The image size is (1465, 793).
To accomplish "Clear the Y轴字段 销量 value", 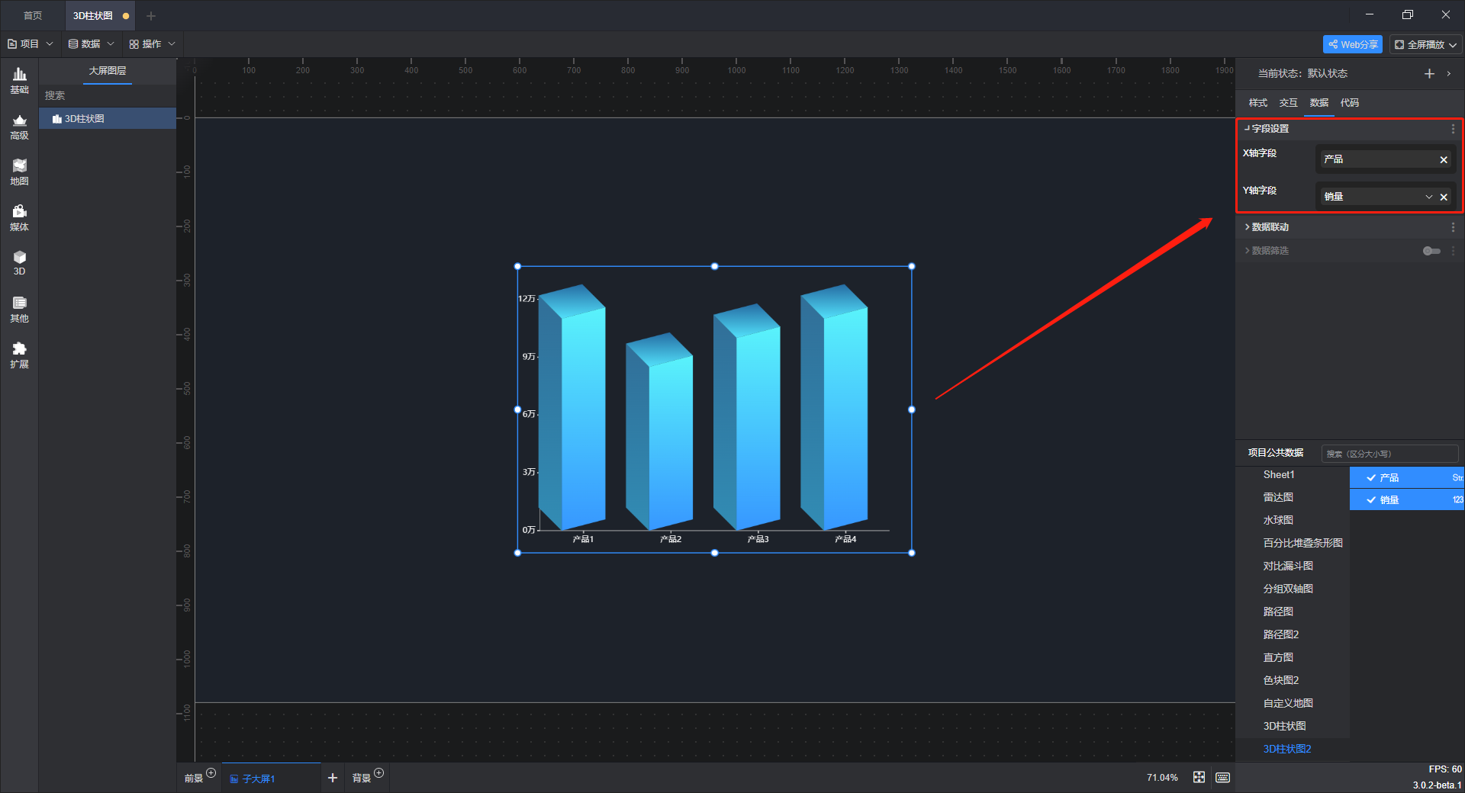I will click(1444, 197).
